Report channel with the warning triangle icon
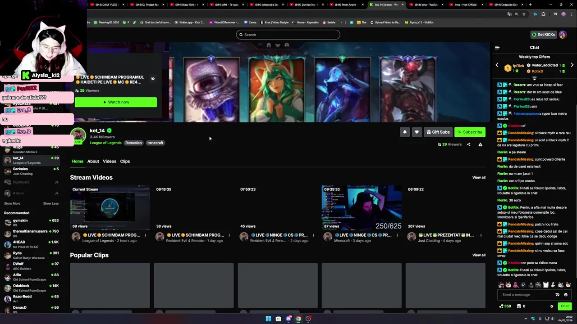The width and height of the screenshot is (577, 324). [x=480, y=144]
